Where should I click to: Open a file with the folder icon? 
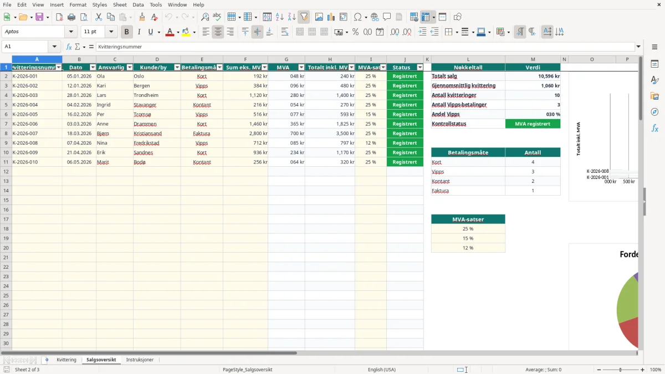point(23,17)
